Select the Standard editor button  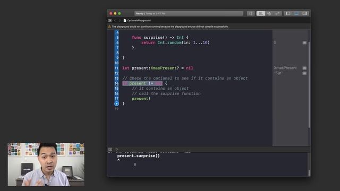(261, 13)
